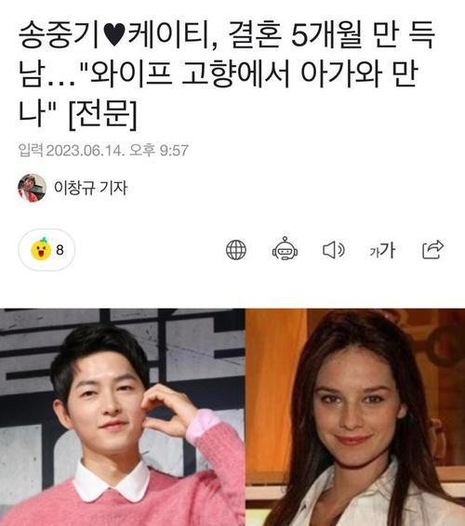The height and width of the screenshot is (526, 465).
Task: Tap the 입력 label before date
Action: coord(30,150)
